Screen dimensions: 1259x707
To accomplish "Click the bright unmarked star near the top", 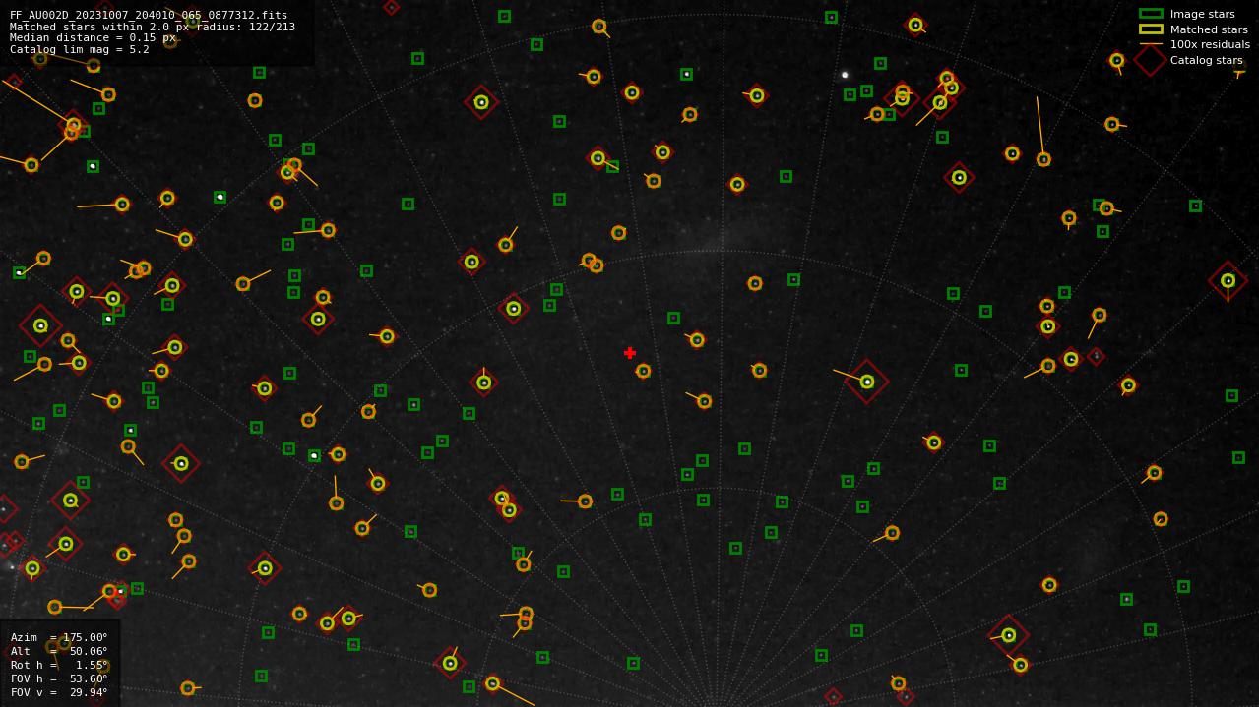I will 845,75.
